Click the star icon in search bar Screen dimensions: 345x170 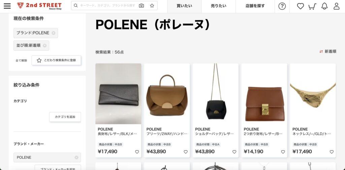[152, 6]
